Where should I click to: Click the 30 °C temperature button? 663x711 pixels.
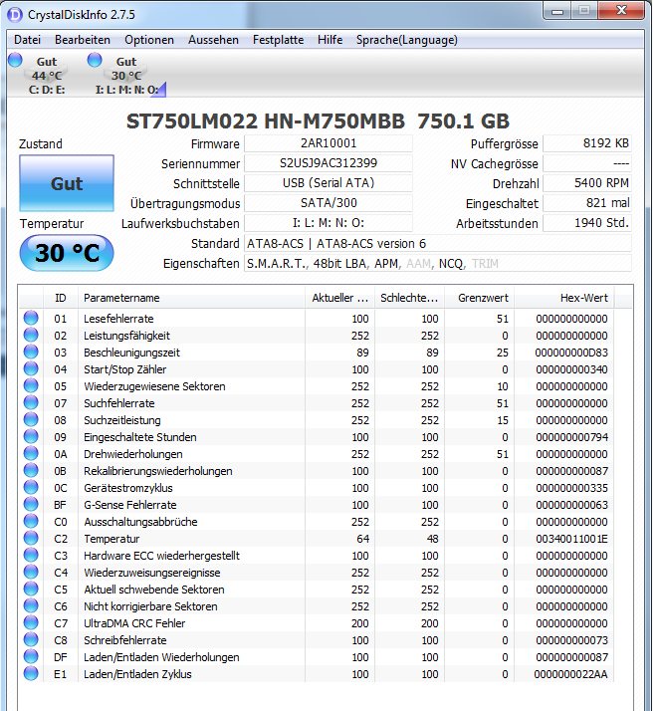point(67,253)
